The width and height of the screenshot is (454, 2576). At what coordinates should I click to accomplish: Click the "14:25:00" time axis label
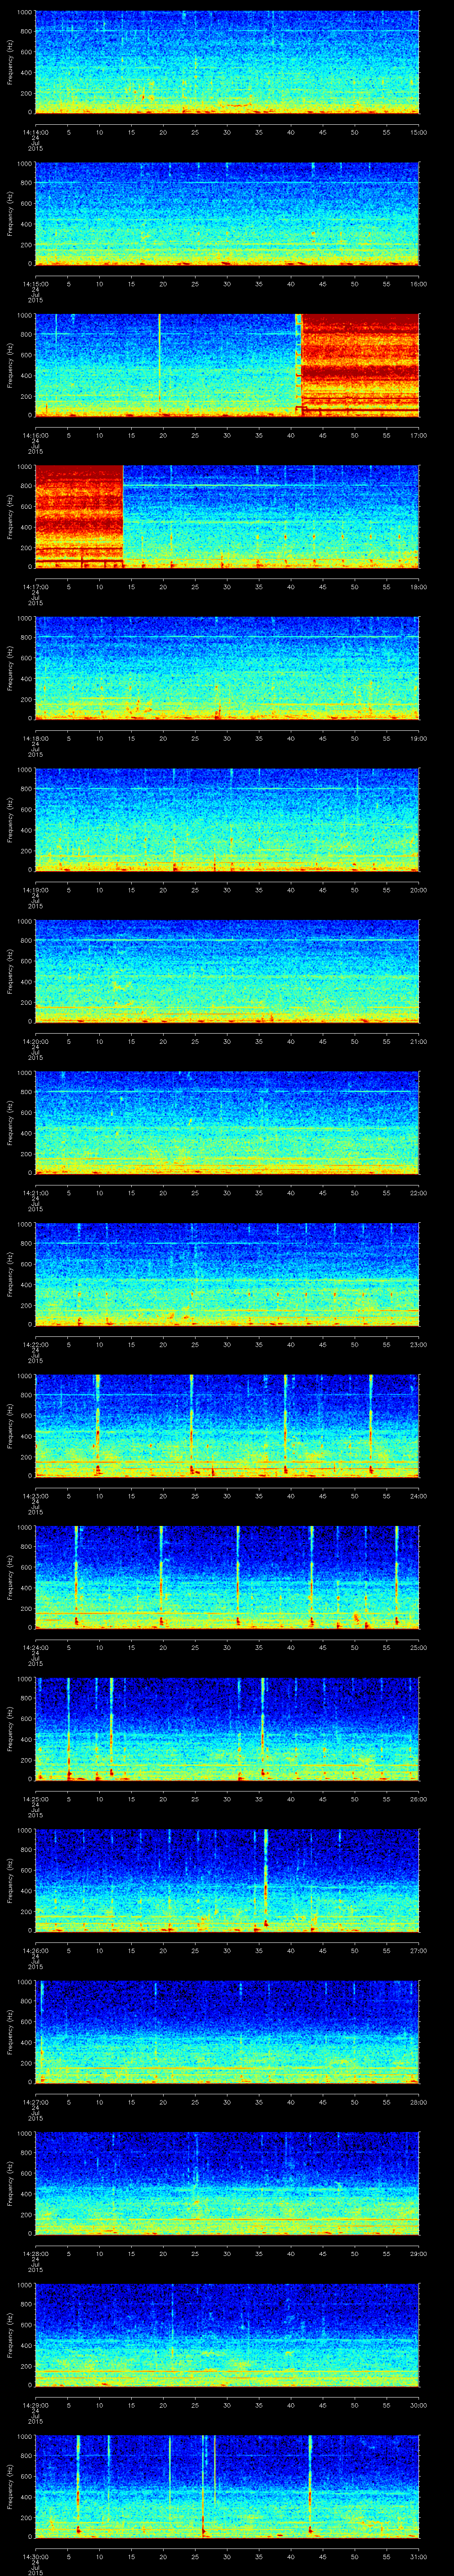(x=35, y=1799)
